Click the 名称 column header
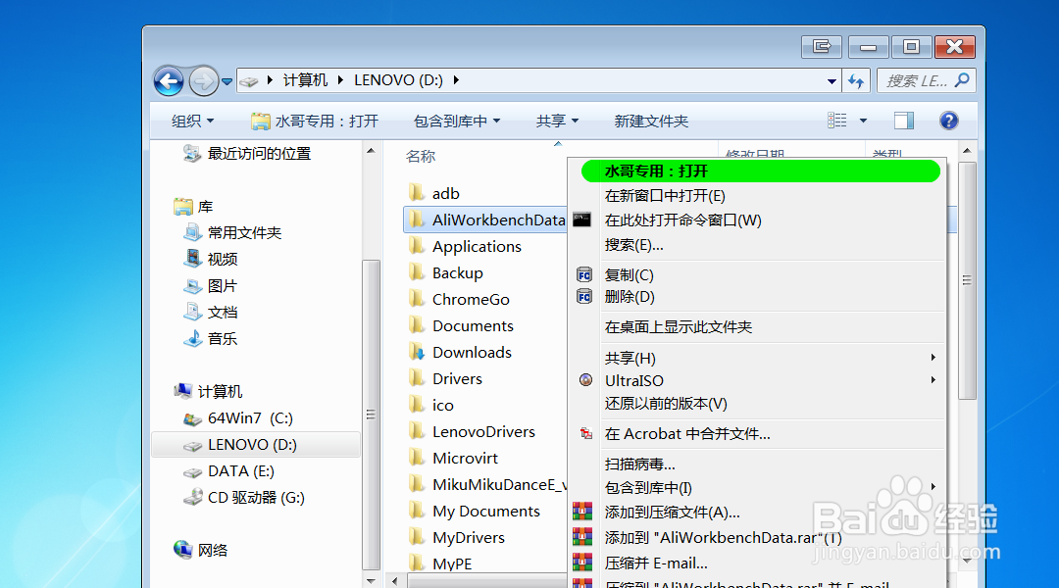Viewport: 1059px width, 588px height. [421, 156]
